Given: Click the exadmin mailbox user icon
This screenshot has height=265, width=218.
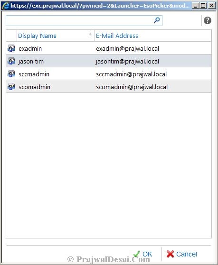Looking at the screenshot, I should pyautogui.click(x=11, y=48).
